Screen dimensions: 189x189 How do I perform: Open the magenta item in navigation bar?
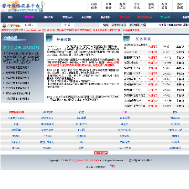29,17
